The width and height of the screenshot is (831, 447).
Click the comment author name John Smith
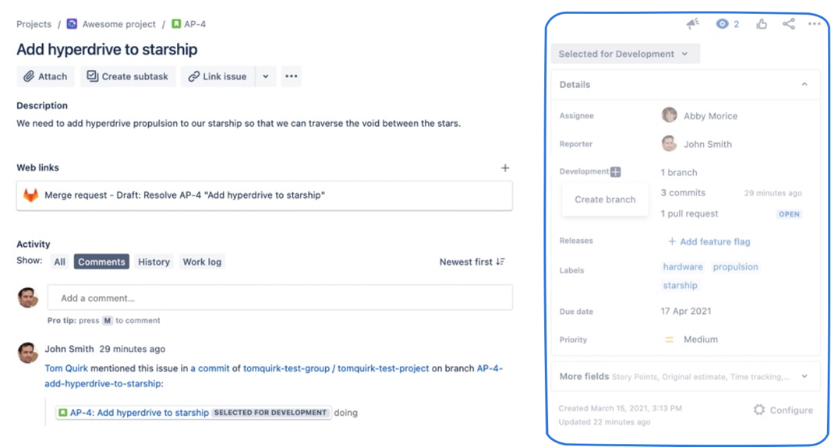pyautogui.click(x=69, y=349)
